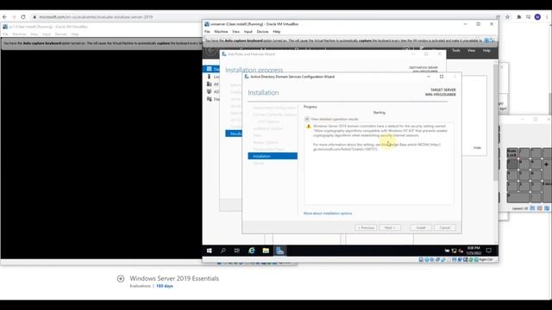Viewport: 552px width, 310px height.
Task: Select Local Server icon in Server Manager sidebar
Action: [x=209, y=77]
